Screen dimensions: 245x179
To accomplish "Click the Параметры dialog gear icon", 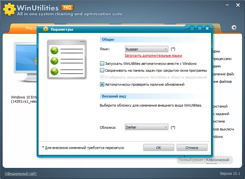I will tap(46, 29).
